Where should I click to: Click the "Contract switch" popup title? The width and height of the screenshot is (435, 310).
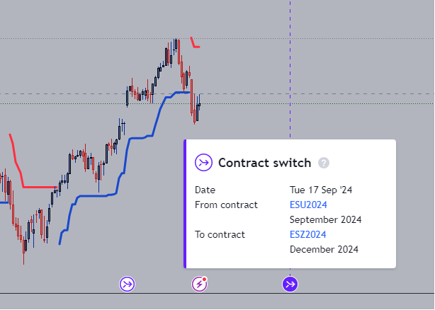click(264, 163)
